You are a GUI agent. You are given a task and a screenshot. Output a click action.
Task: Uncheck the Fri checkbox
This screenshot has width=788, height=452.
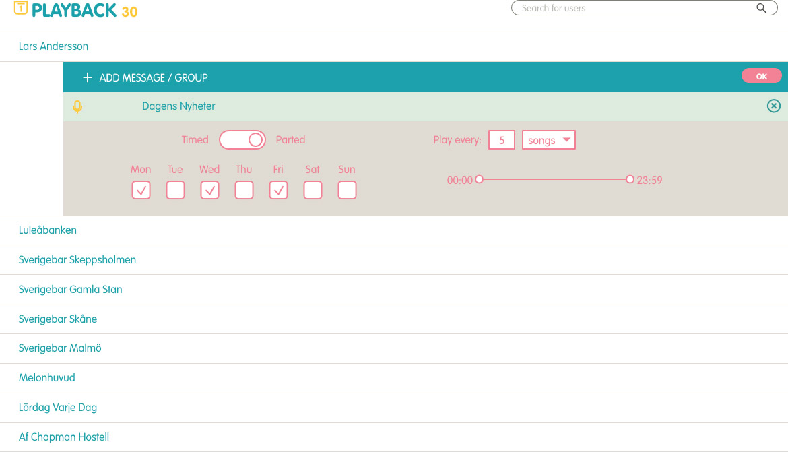click(278, 190)
